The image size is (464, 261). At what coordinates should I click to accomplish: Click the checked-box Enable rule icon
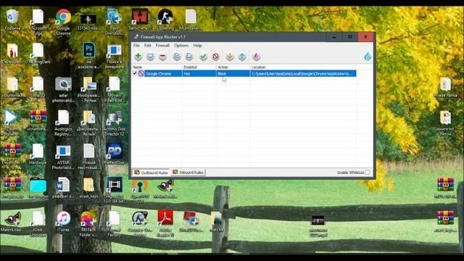click(x=177, y=57)
